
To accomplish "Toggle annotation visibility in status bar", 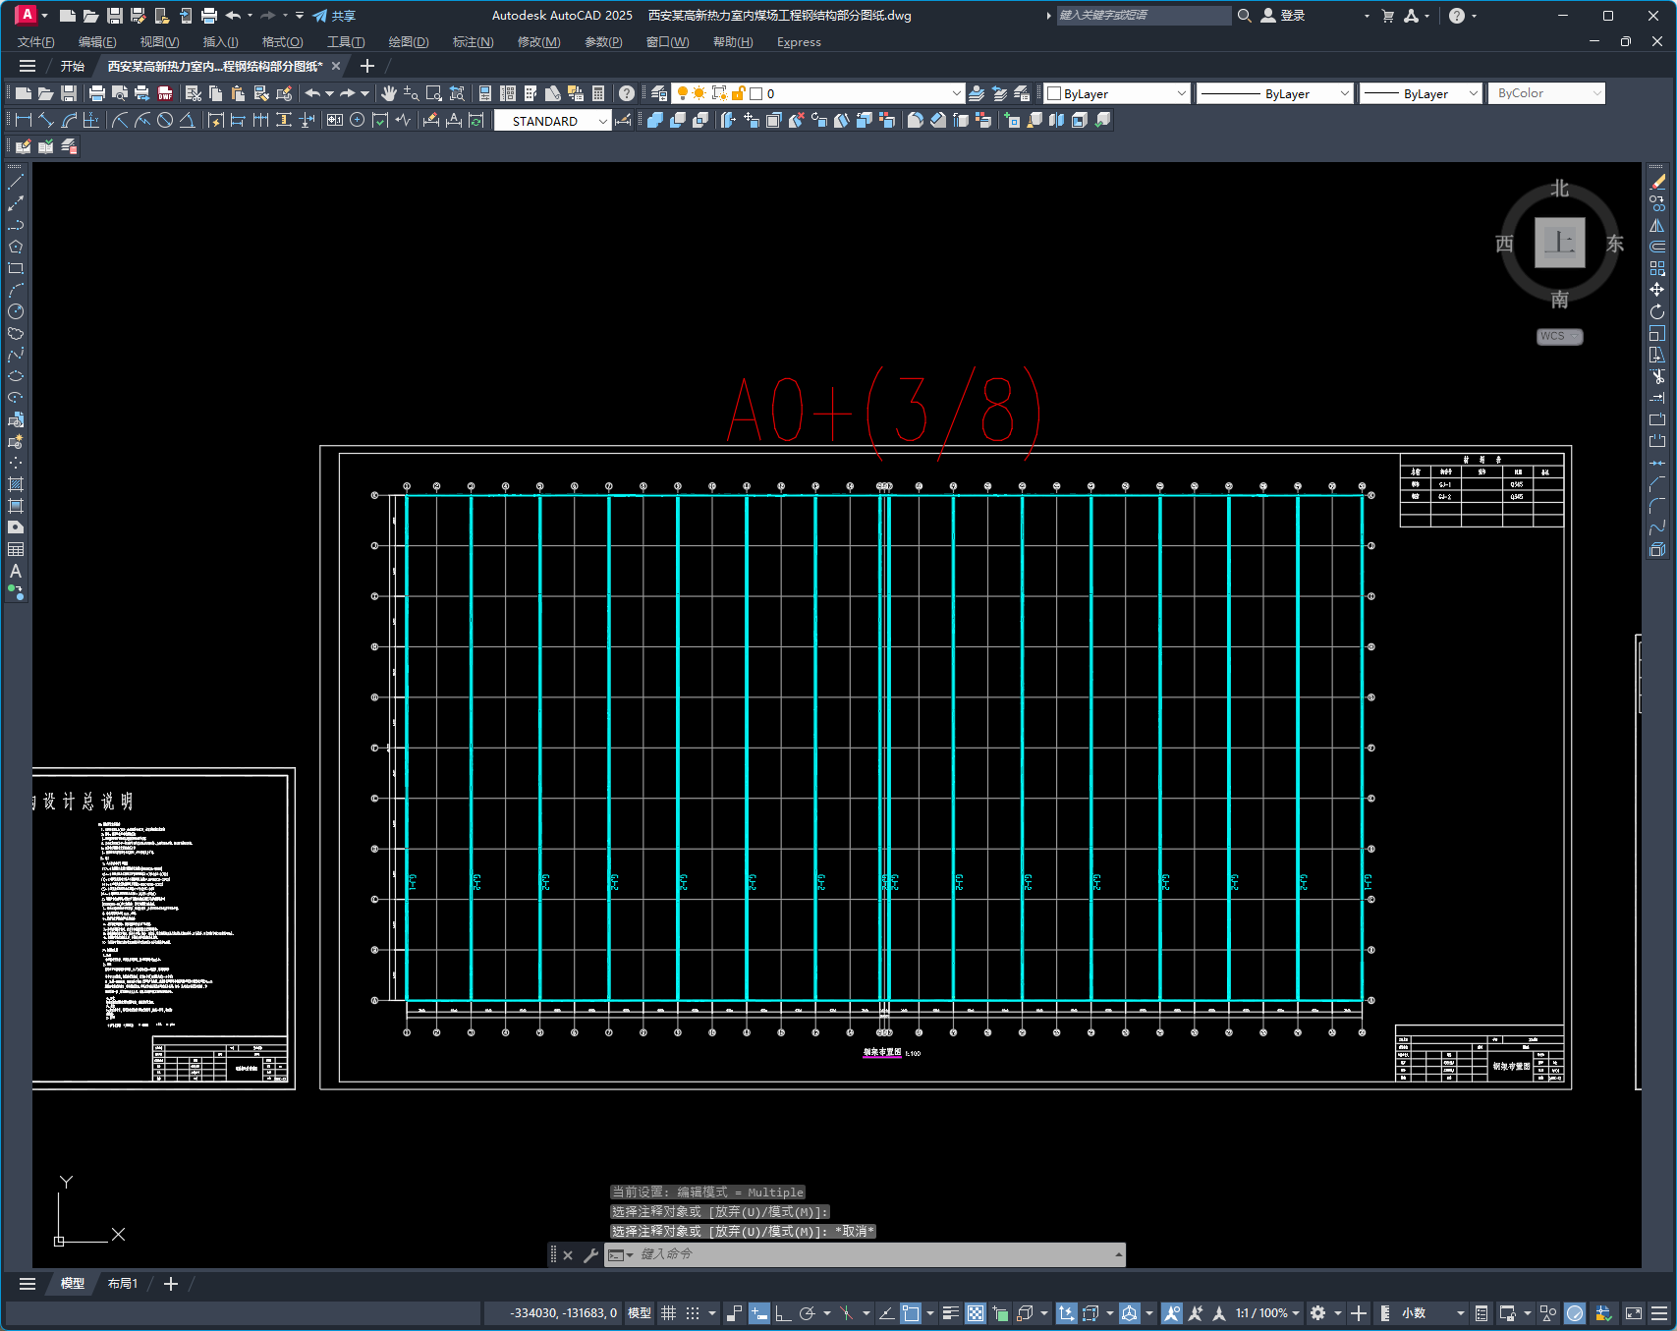I will click(1172, 1313).
